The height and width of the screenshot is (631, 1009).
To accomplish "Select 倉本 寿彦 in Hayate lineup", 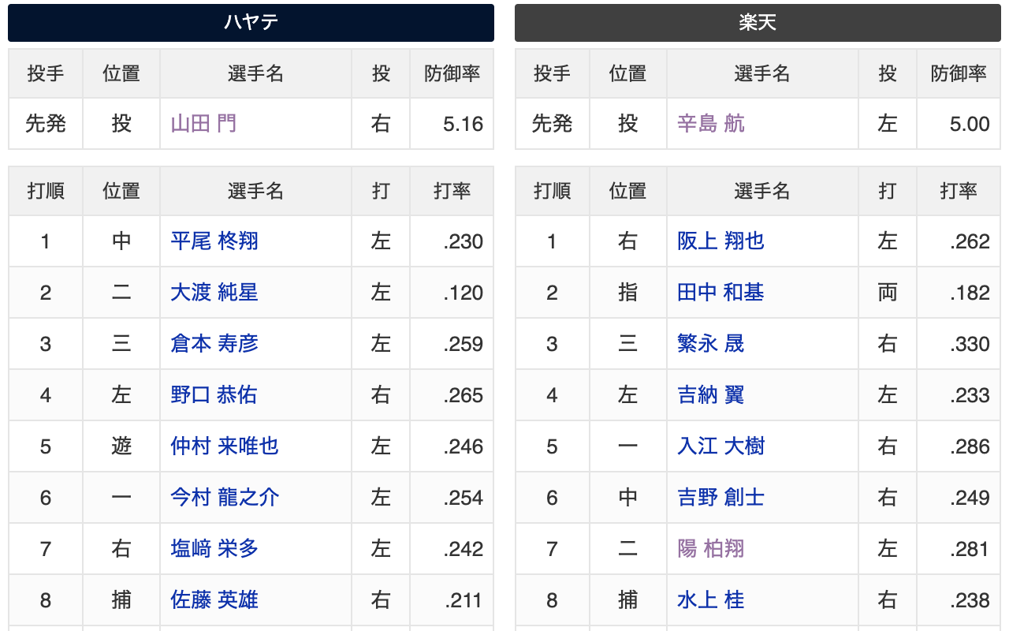I will (214, 344).
